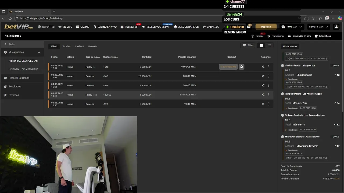Expand the 5 006.19 MXN balance dropdown
Image resolution: width=344 pixels, height=193 pixels.
[x=318, y=27]
